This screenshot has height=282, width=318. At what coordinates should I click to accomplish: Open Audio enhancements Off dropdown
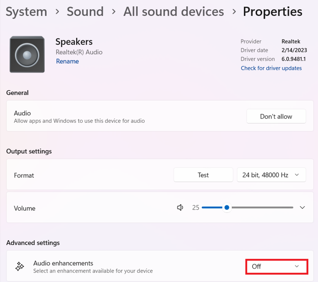point(276,266)
